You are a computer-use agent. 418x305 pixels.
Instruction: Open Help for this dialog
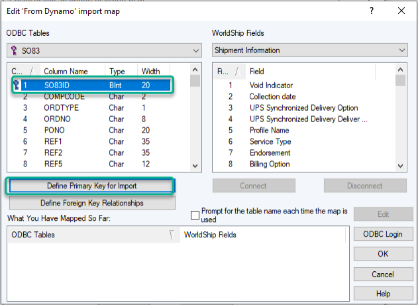click(383, 294)
